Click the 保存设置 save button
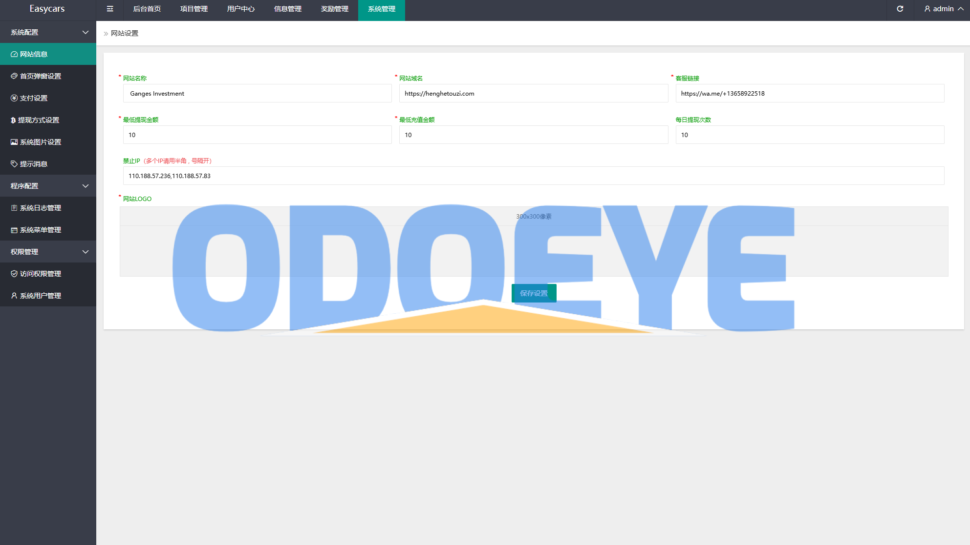The width and height of the screenshot is (970, 545). [x=534, y=293]
